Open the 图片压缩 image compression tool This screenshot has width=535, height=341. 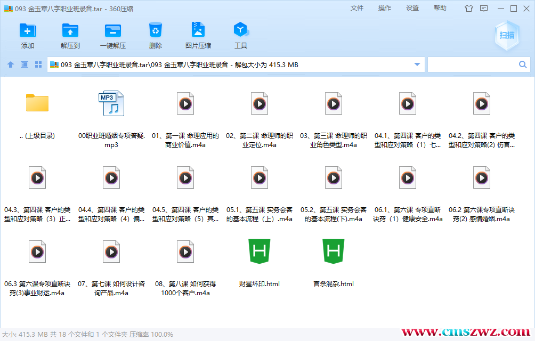[198, 34]
